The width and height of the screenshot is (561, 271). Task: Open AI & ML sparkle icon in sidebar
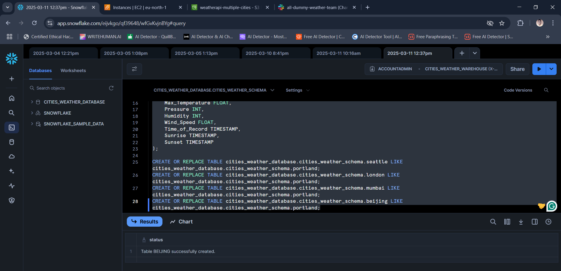[12, 171]
